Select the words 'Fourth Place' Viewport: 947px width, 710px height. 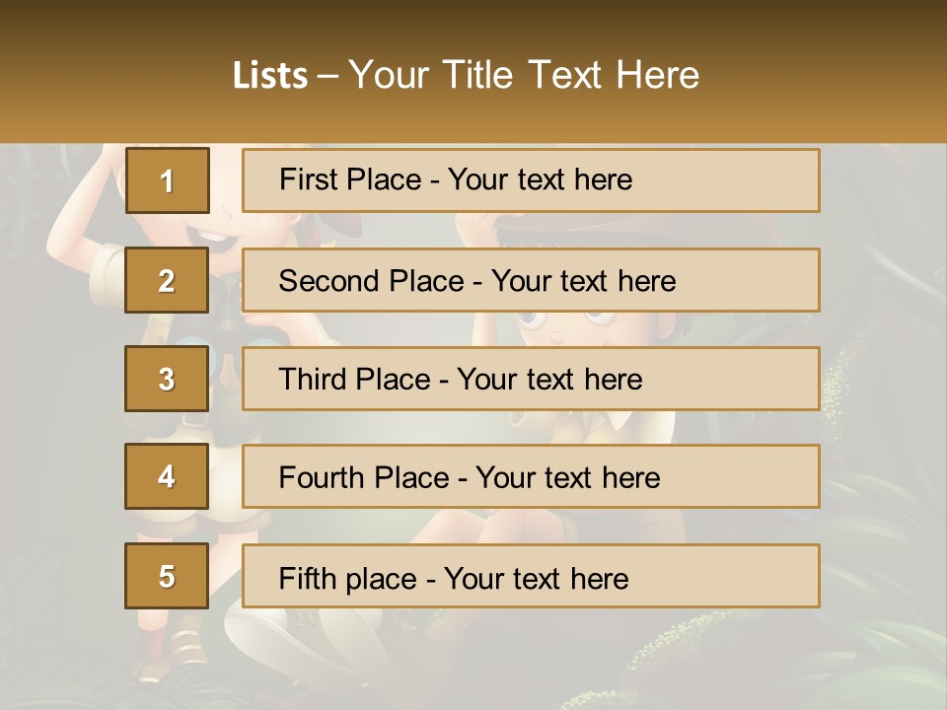tap(364, 477)
